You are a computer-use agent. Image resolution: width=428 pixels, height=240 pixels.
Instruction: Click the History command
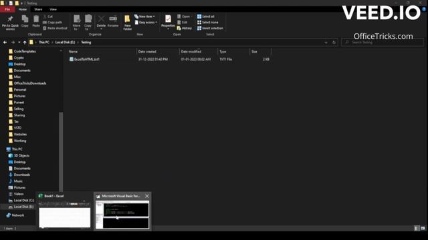pyautogui.click(x=185, y=28)
